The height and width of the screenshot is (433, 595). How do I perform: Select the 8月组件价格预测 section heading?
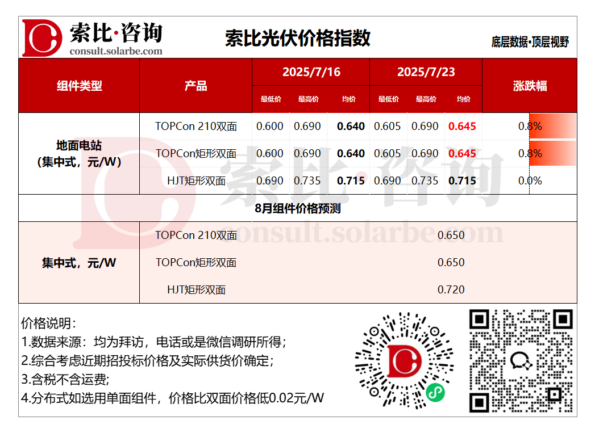298,208
